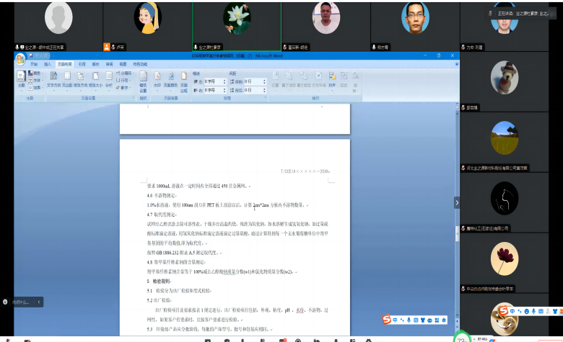Switch to the 邮件 Mailings tab
This screenshot has height=342, width=563.
pyautogui.click(x=95, y=64)
